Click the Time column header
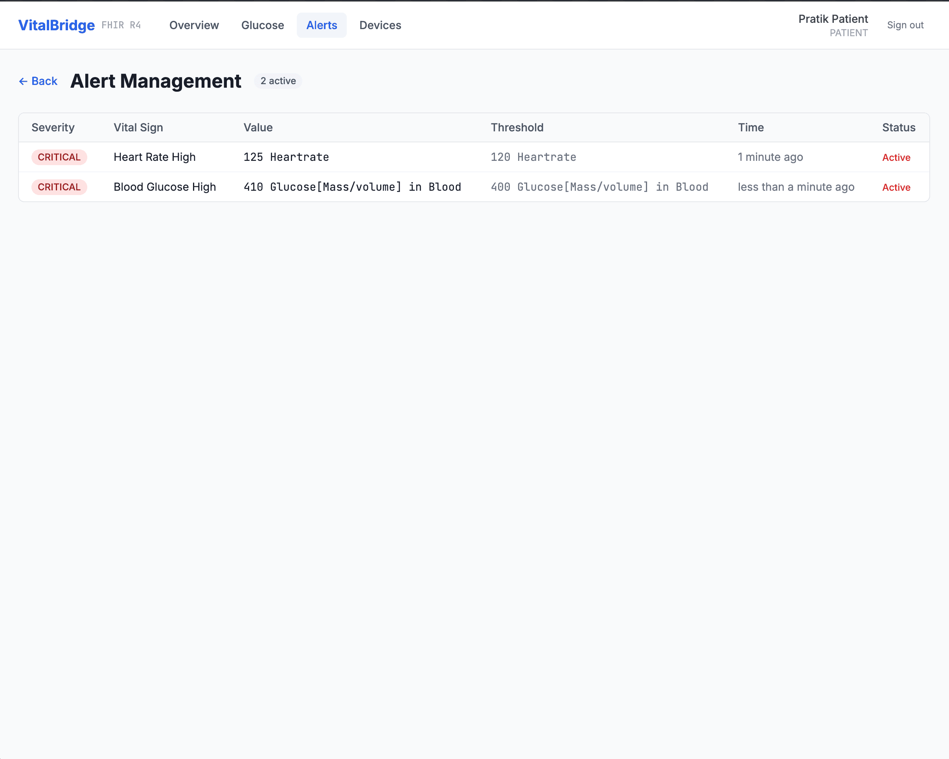The height and width of the screenshot is (759, 949). [x=750, y=128]
